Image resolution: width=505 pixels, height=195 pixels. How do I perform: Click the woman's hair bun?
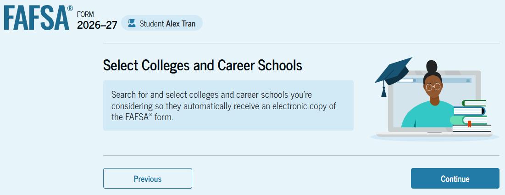[x=432, y=66]
